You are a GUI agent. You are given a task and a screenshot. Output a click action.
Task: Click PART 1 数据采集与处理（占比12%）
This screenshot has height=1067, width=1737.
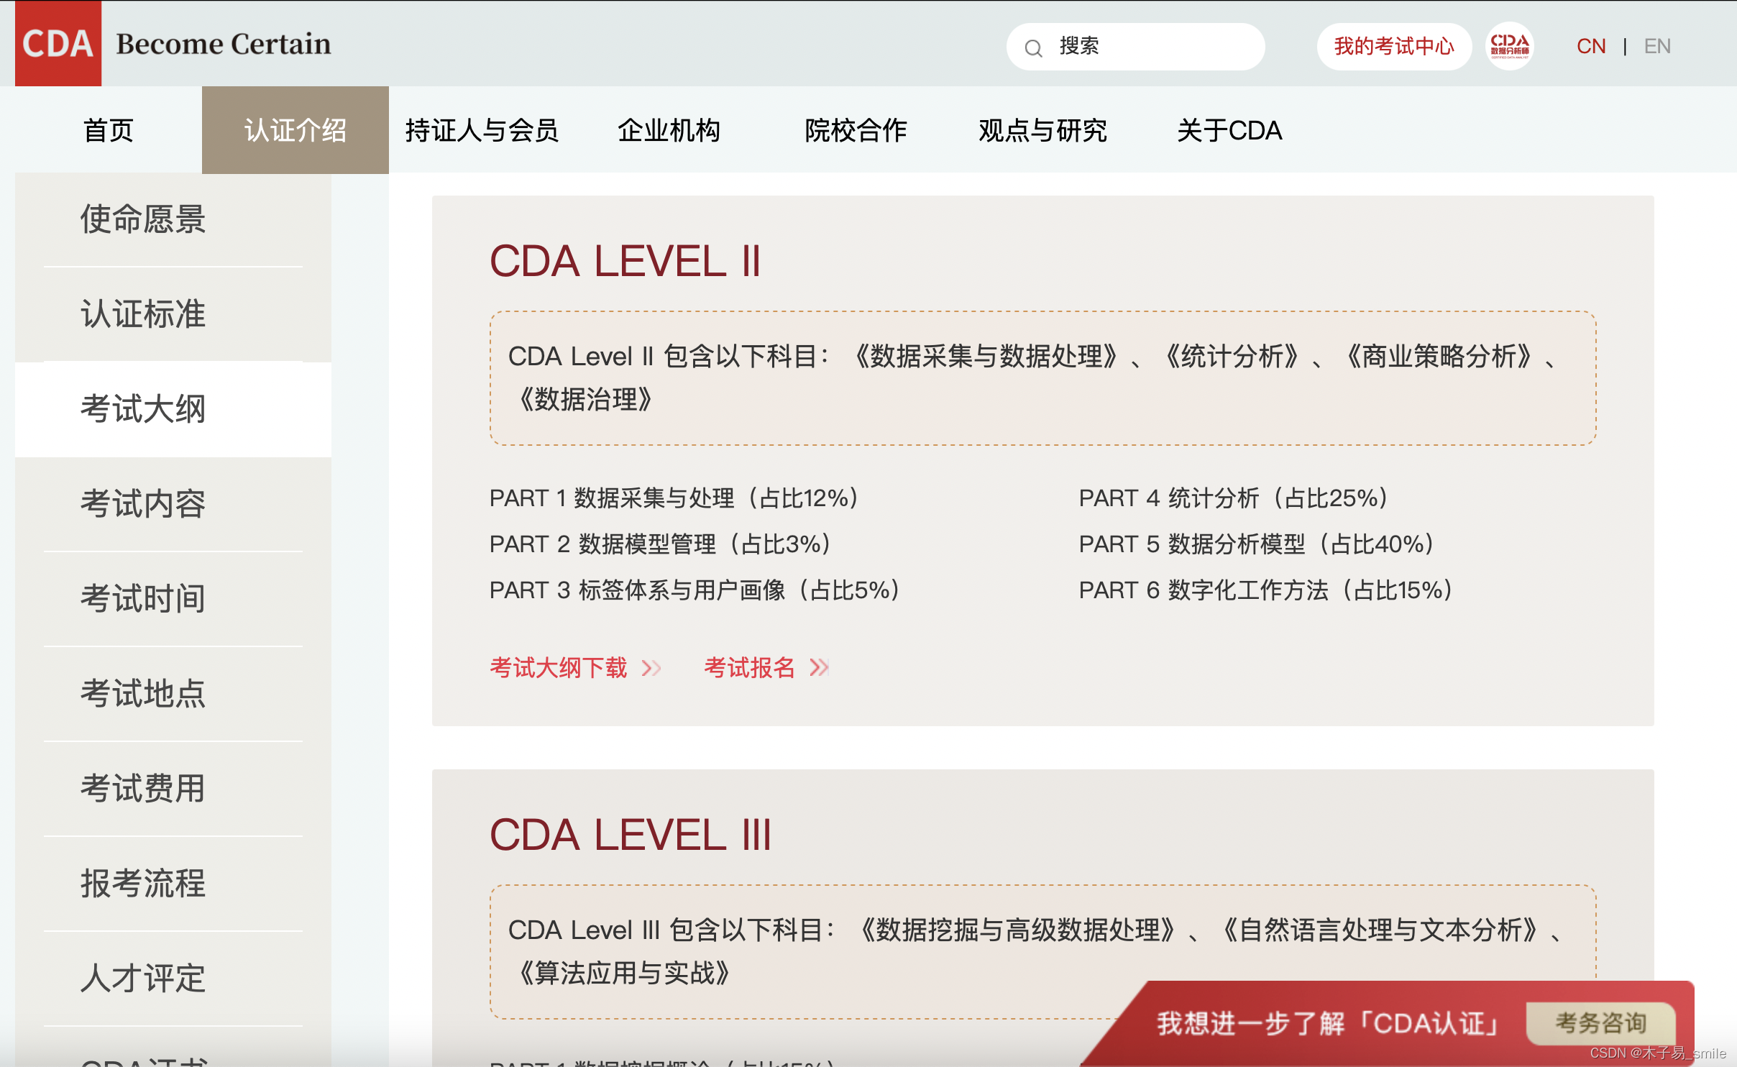click(675, 498)
